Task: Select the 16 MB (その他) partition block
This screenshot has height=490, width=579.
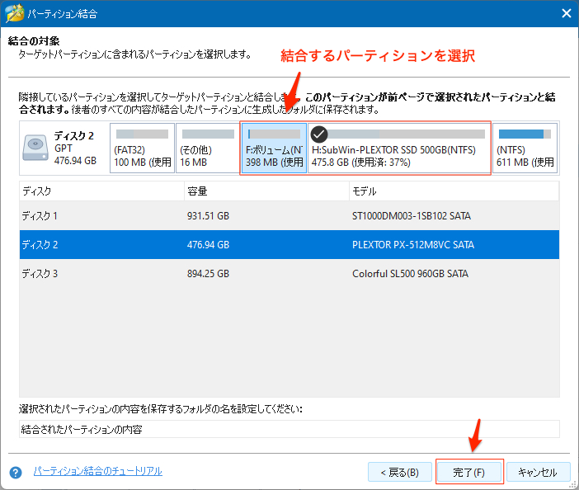Action: point(207,148)
